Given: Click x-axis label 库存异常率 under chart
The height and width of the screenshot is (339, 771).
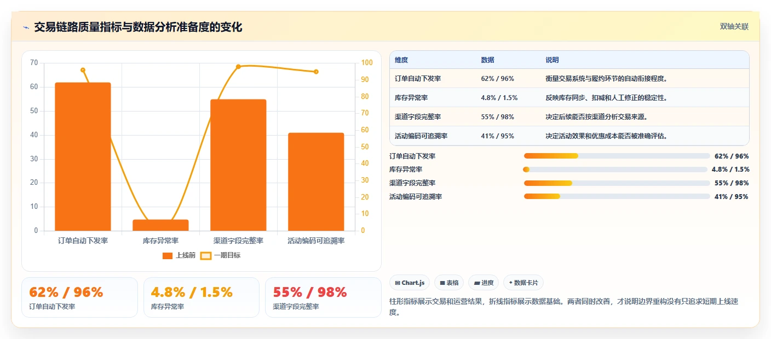Looking at the screenshot, I should pos(160,241).
